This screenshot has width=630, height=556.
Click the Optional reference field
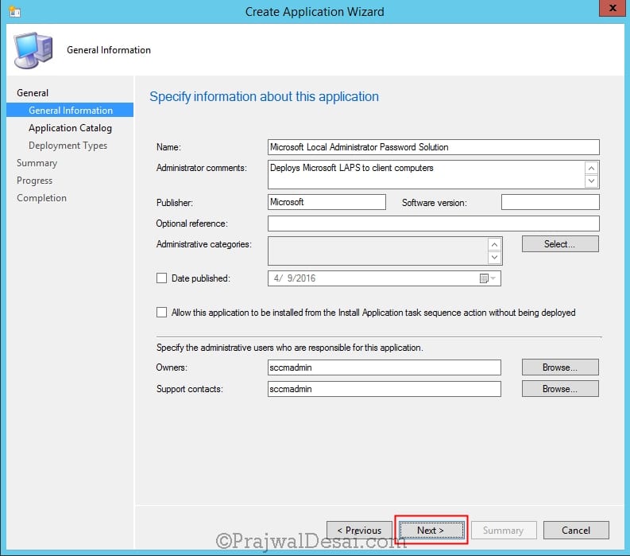click(434, 224)
